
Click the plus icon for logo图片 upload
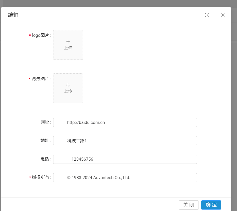(x=68, y=42)
